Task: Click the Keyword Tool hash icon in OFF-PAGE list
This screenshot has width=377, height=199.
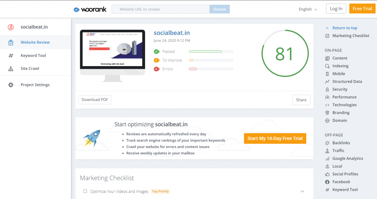Action: pyautogui.click(x=327, y=190)
